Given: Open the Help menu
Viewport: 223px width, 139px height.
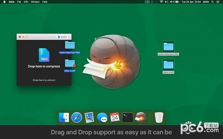Looking at the screenshot, I should click(45, 2).
